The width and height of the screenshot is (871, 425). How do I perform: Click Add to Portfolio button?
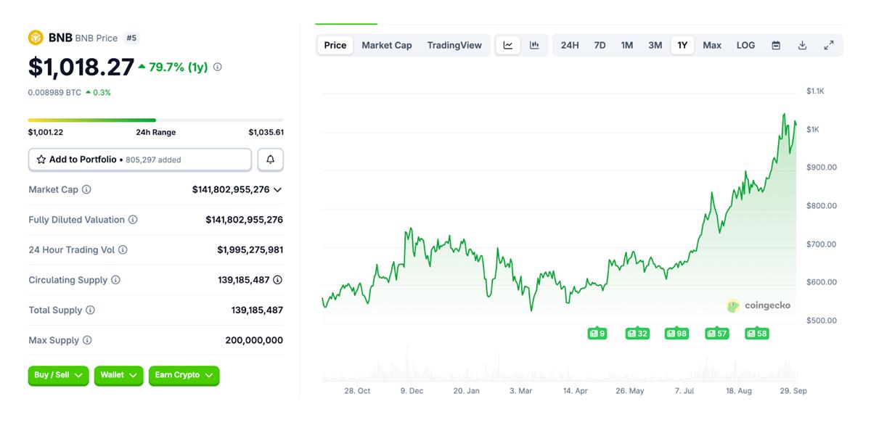point(139,160)
